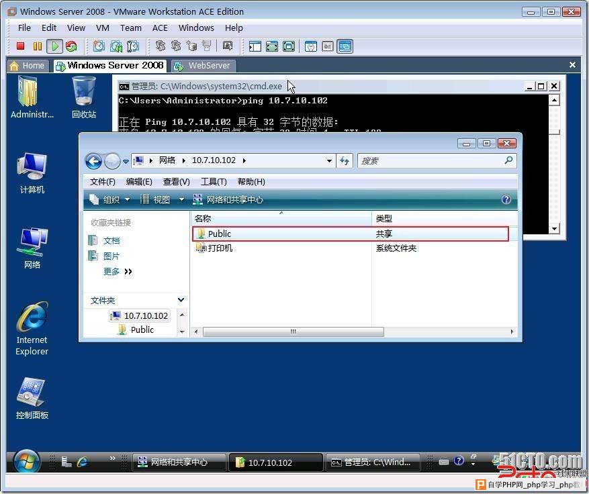The image size is (589, 494).
Task: Sort by 类型 column header
Action: click(x=445, y=218)
